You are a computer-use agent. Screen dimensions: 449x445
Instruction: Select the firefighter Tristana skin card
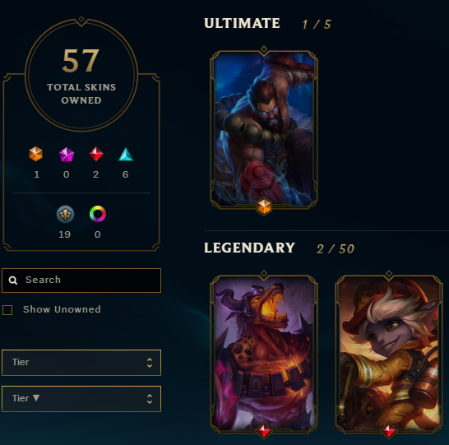click(389, 354)
